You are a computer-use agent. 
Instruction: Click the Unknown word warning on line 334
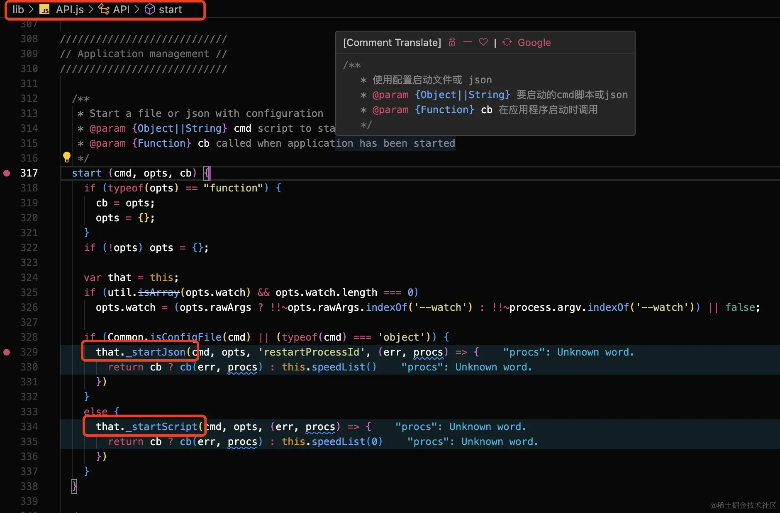pyautogui.click(x=461, y=427)
